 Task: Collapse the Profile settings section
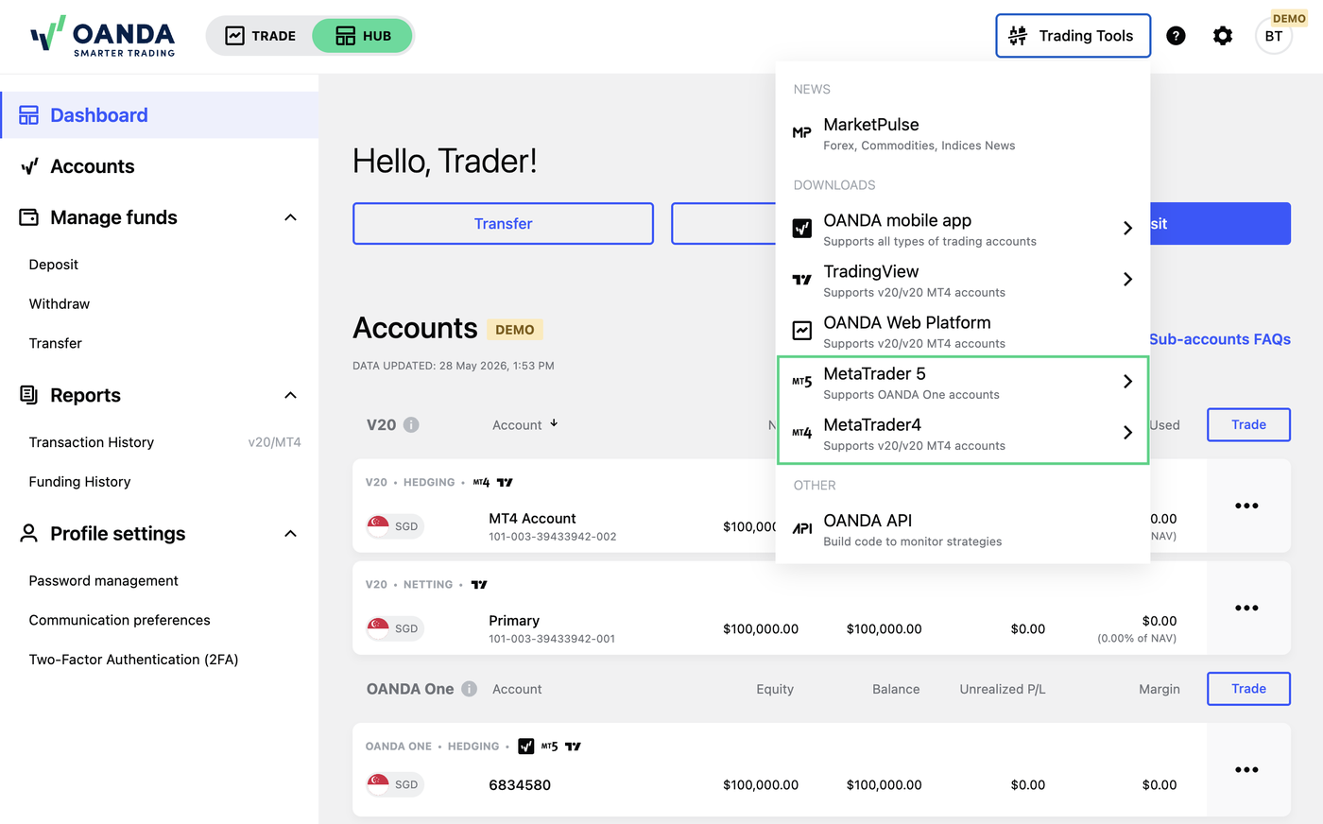[x=290, y=534]
